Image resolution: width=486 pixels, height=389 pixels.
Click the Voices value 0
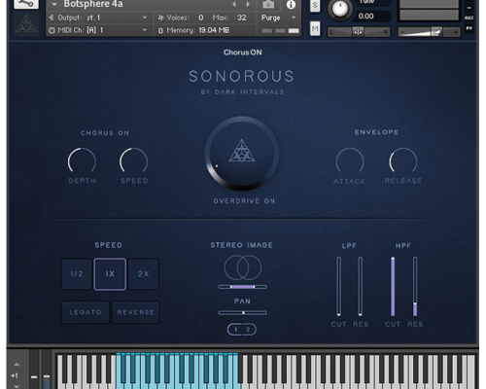pyautogui.click(x=201, y=18)
